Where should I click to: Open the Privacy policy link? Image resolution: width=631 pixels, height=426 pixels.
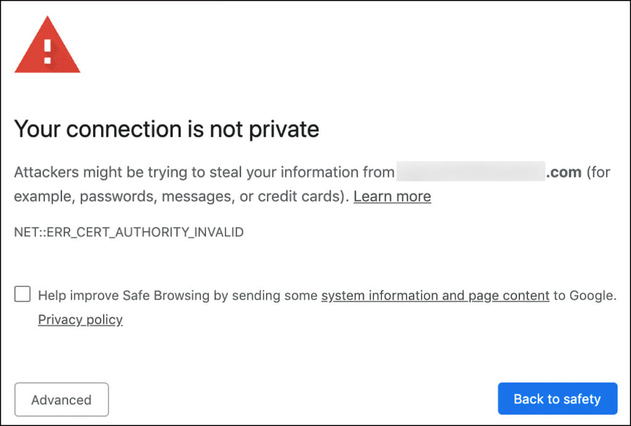(80, 319)
